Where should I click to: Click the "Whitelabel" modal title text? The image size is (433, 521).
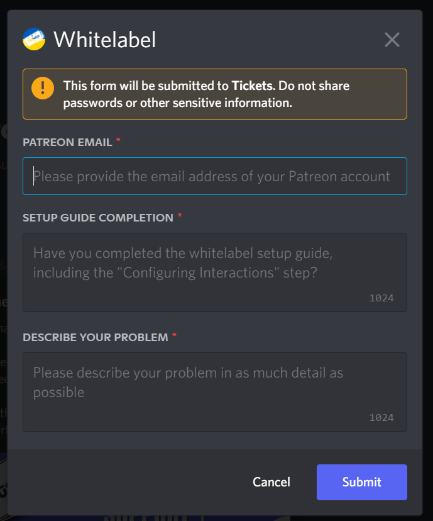point(104,40)
